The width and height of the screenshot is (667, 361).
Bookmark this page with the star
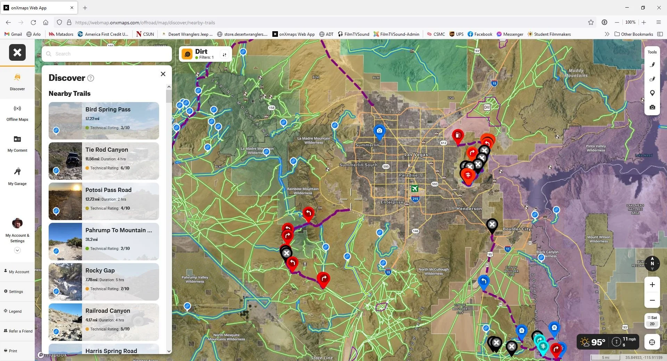pos(591,22)
